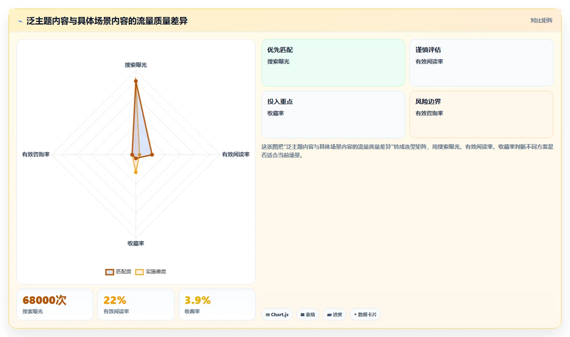
Task: Click the 22% stat card
Action: 136,304
